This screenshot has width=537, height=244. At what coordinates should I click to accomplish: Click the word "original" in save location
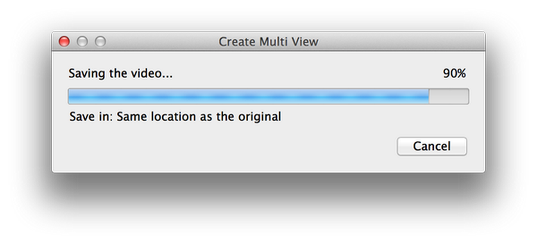[260, 117]
